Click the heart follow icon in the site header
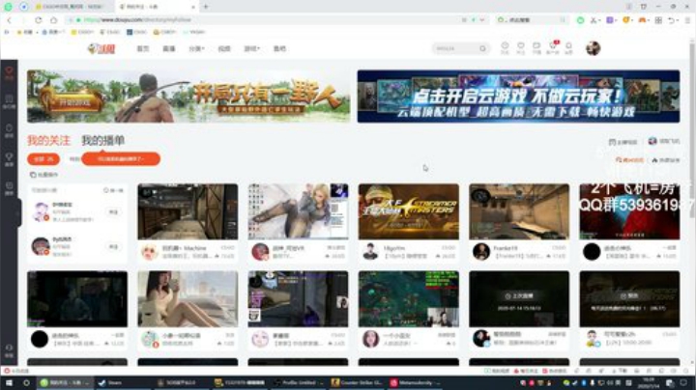Viewport: 696px width, 390px height. pos(521,48)
